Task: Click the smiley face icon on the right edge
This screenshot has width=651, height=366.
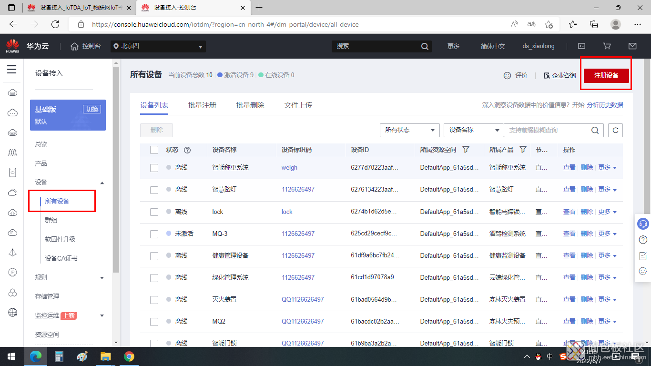Action: coord(643,271)
